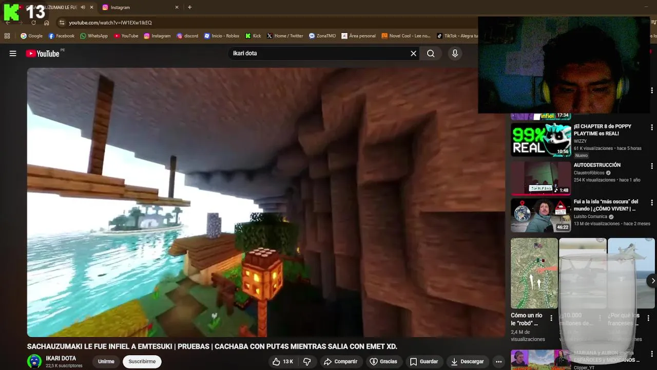Mute the playing YouTube tab speaker icon
The image size is (657, 370).
pyautogui.click(x=83, y=7)
